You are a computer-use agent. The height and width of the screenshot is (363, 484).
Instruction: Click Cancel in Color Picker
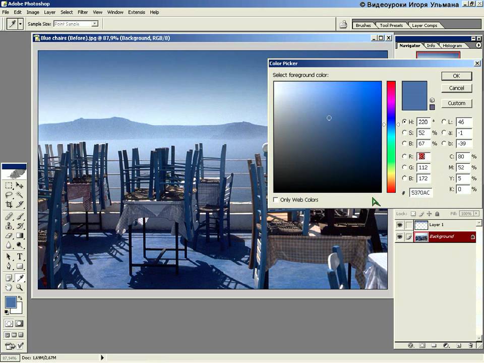point(457,88)
